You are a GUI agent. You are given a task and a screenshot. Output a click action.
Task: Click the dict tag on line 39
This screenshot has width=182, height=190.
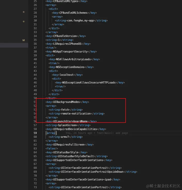[x=50, y=55]
